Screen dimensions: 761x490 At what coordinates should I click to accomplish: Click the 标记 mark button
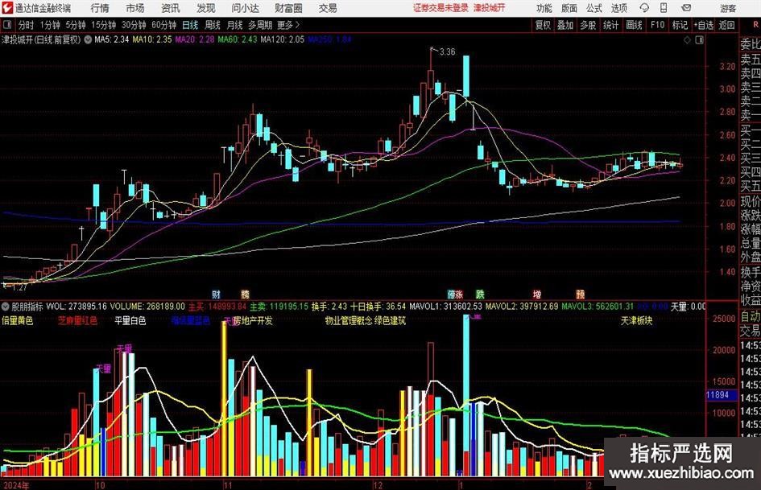pyautogui.click(x=680, y=25)
